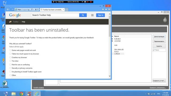171x96 pixels.
Task: Open the Favorites star icon
Action: (x=106, y=10)
